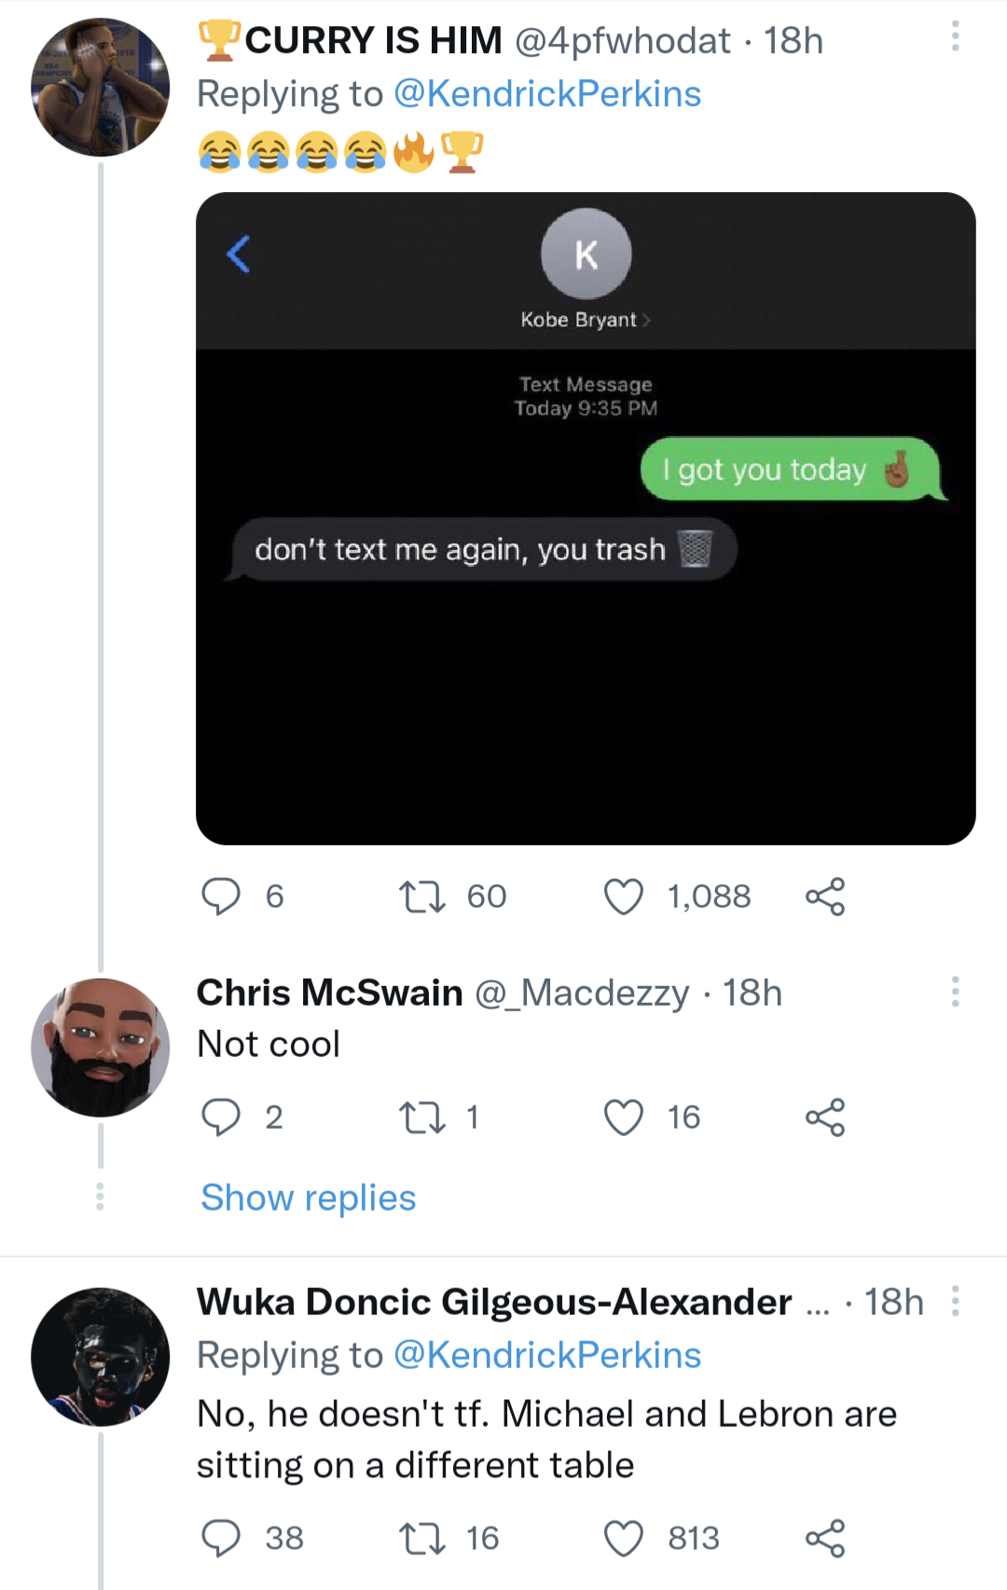This screenshot has height=1590, width=1007.
Task: Open @KendrickPerkins mention in Wuka Doncic's reply
Action: (x=547, y=1355)
